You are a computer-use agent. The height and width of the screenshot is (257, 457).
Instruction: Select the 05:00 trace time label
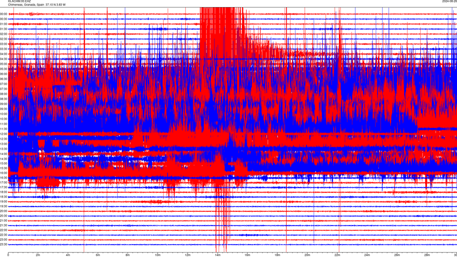(3, 64)
